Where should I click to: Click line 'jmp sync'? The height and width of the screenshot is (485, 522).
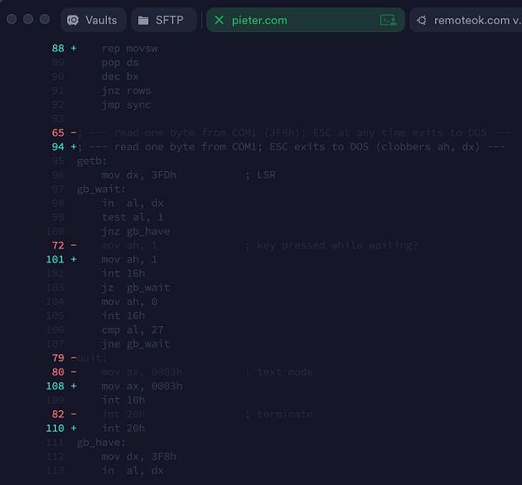(126, 105)
